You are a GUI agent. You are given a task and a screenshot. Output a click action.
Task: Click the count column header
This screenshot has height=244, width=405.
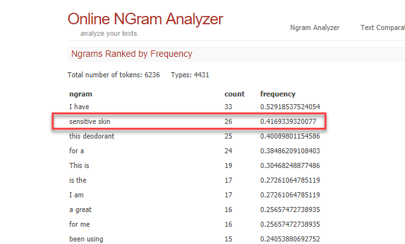[x=234, y=94]
